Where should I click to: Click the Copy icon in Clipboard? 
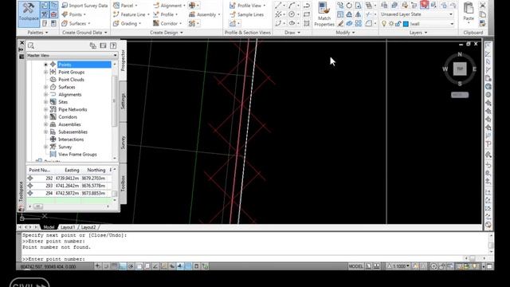point(483,14)
